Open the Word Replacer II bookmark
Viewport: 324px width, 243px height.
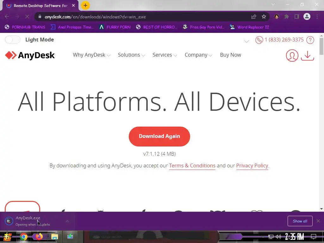click(250, 27)
